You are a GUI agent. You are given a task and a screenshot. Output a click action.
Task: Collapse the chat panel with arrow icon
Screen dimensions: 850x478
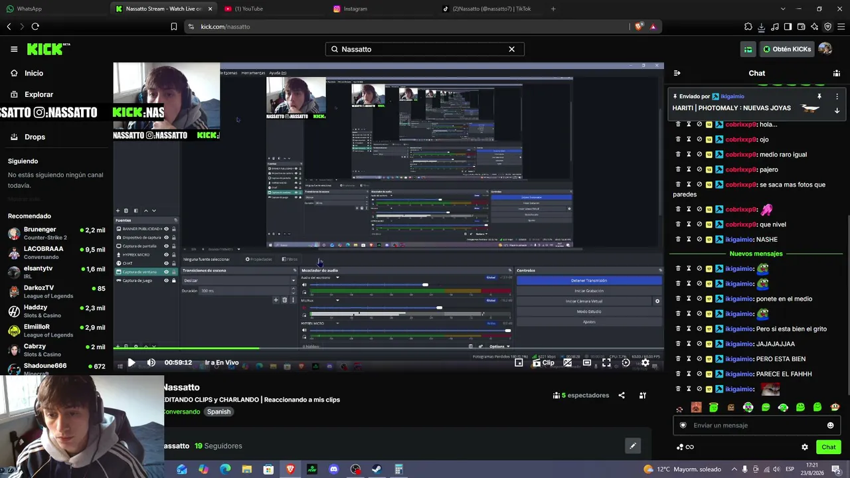pos(677,73)
